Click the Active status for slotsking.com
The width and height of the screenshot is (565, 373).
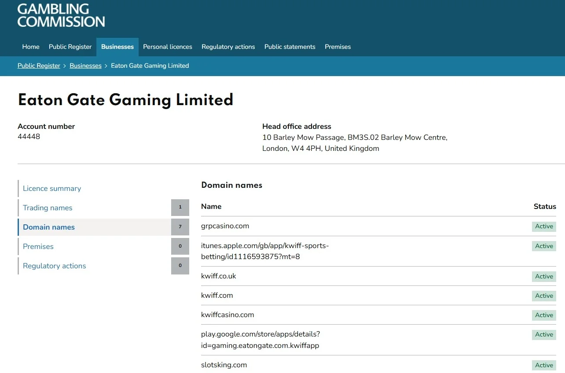[544, 366]
